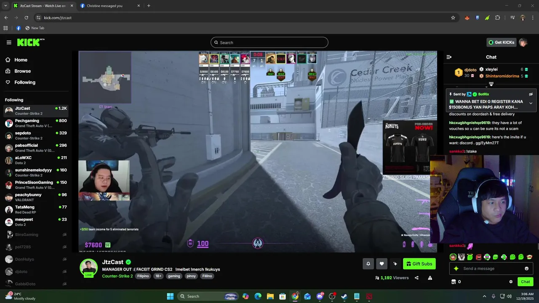Image resolution: width=539 pixels, height=303 pixels.
Task: Click the Kick search box
Action: coord(269,43)
